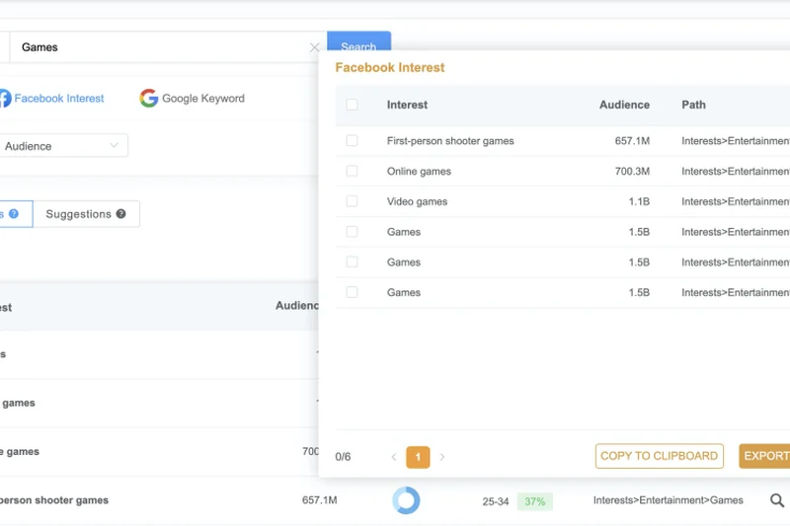The image size is (790, 526).
Task: Click the blue Search button
Action: point(358,42)
